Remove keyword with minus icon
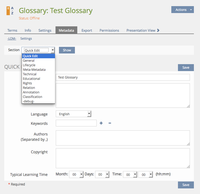 tap(110, 123)
